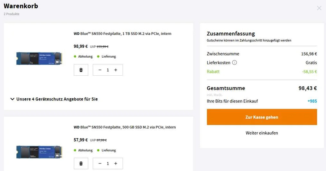Delete the 500 GB SSD from cart
This screenshot has width=326, height=171.
[81, 164]
